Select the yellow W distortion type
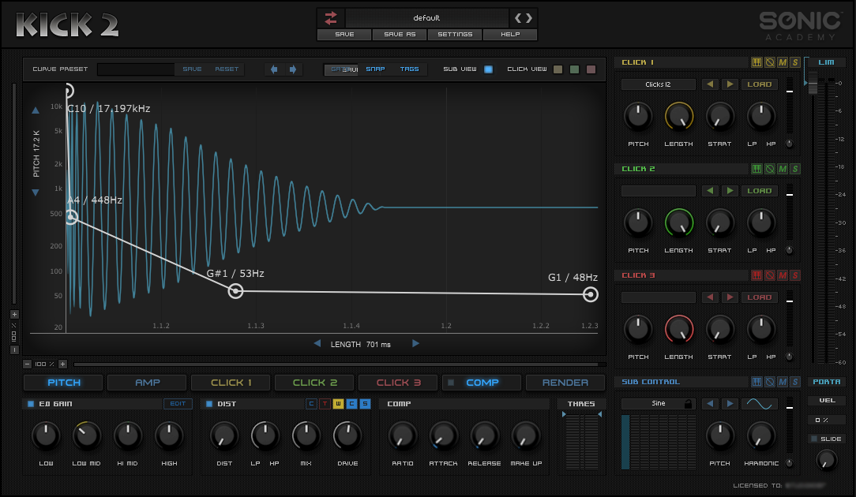The height and width of the screenshot is (497, 856). click(338, 404)
